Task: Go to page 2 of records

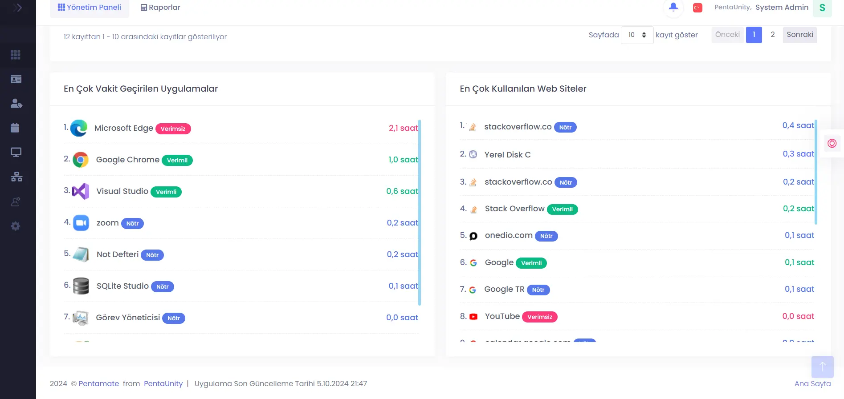Action: 772,35
